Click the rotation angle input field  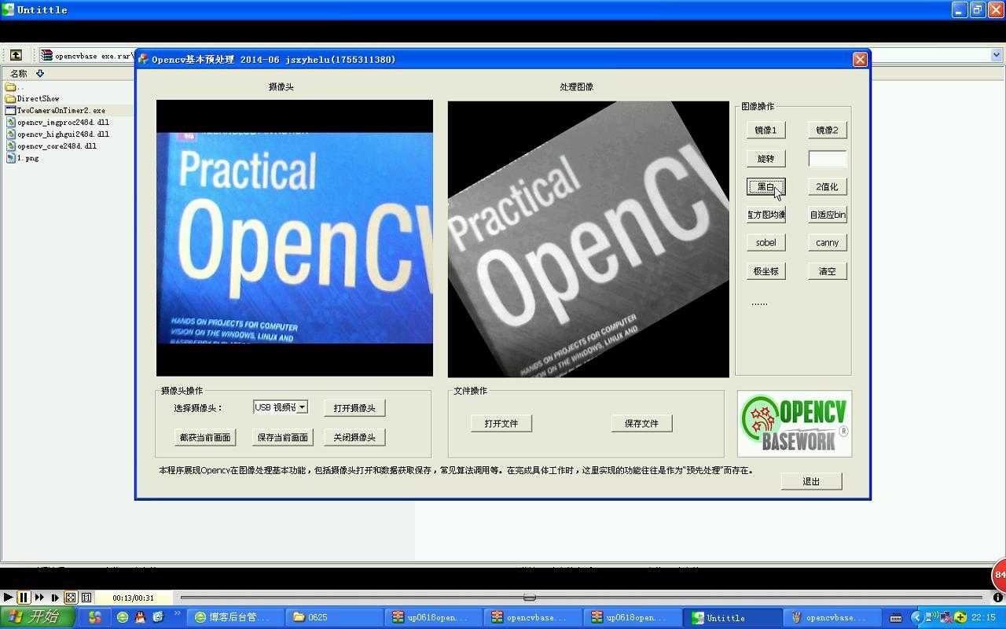click(827, 159)
